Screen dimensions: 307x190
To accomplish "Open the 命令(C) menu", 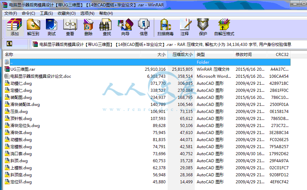I will click(28, 13).
